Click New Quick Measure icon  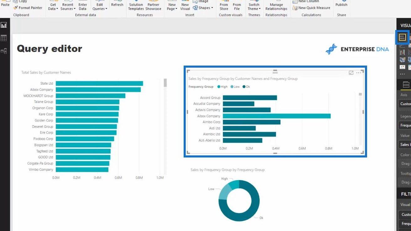(295, 8)
